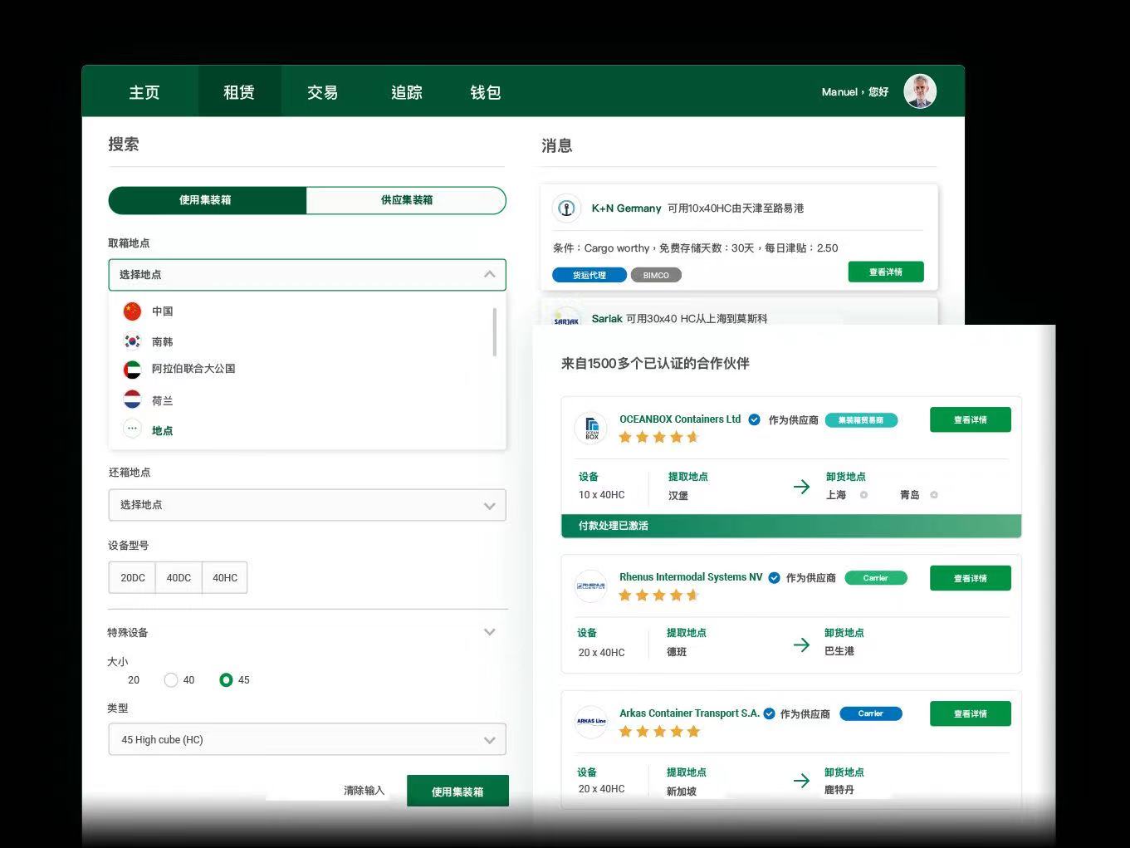Screen dimensions: 1130x848
Task: Click Arkas verified checkmark badge
Action: click(x=769, y=713)
